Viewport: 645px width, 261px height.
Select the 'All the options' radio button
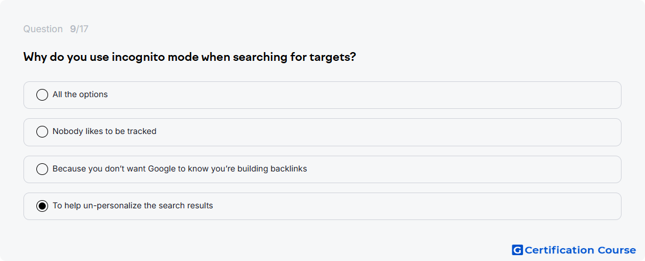[x=42, y=95]
